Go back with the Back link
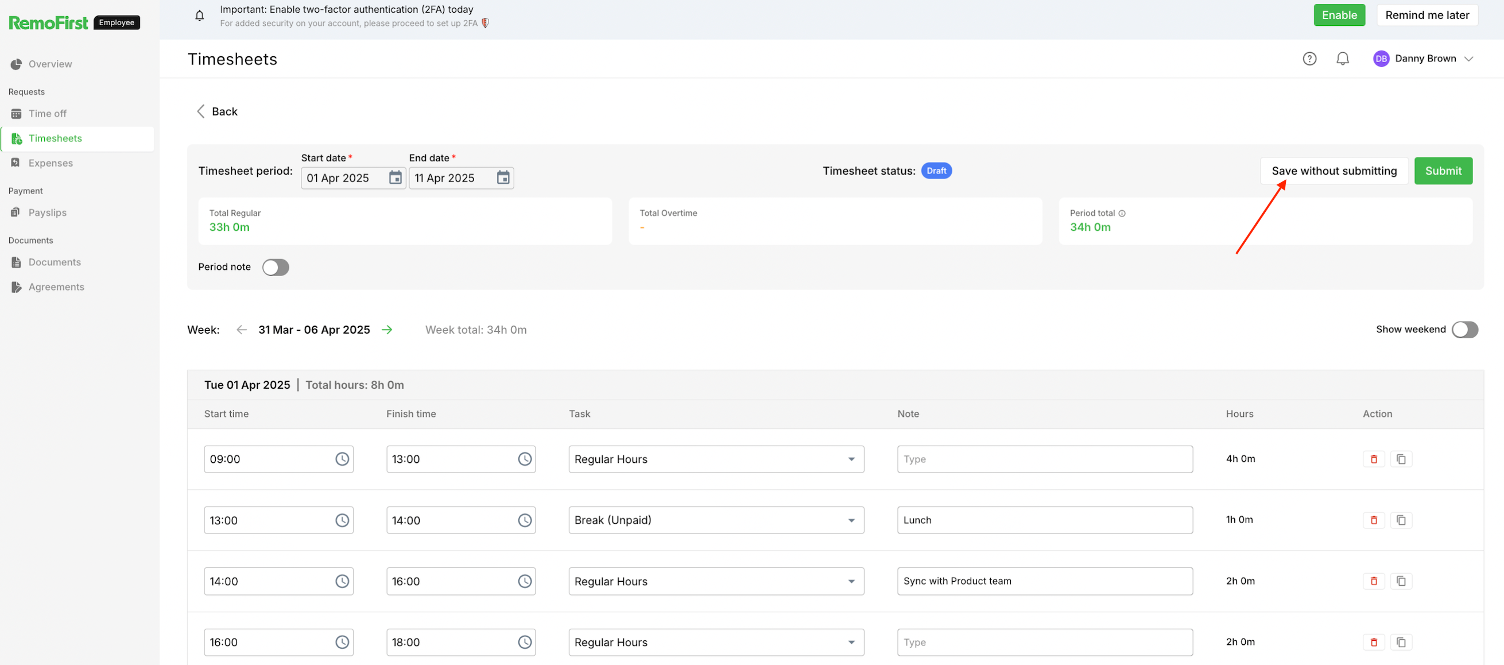 coord(217,111)
